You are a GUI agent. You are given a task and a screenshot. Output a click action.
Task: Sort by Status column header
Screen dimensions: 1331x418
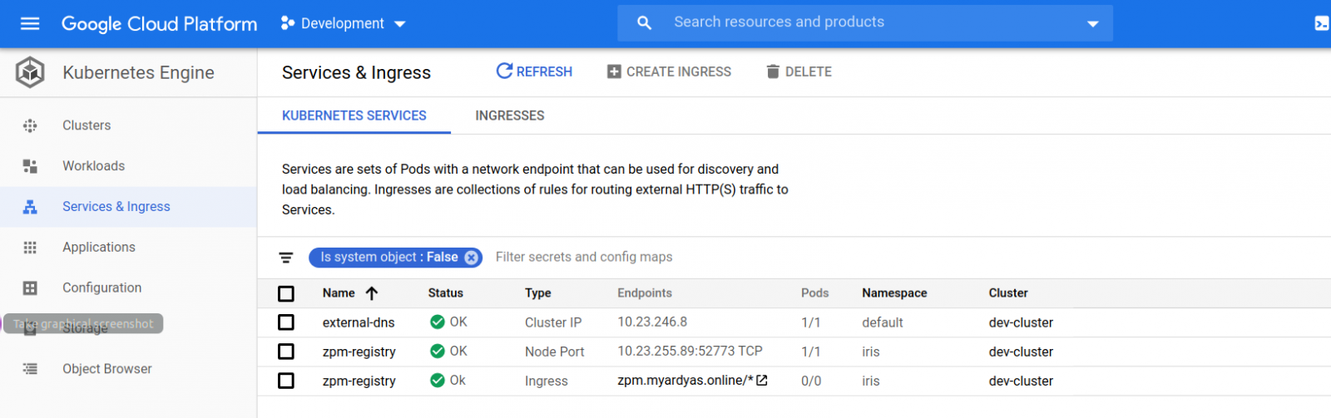(445, 293)
